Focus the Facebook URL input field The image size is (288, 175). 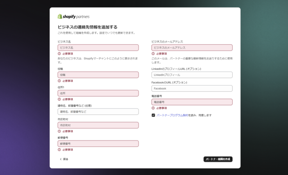click(192, 89)
